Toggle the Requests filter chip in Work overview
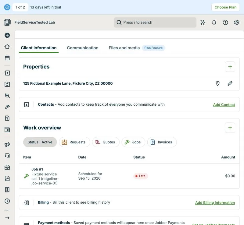This screenshot has width=244, height=225. 74,142
